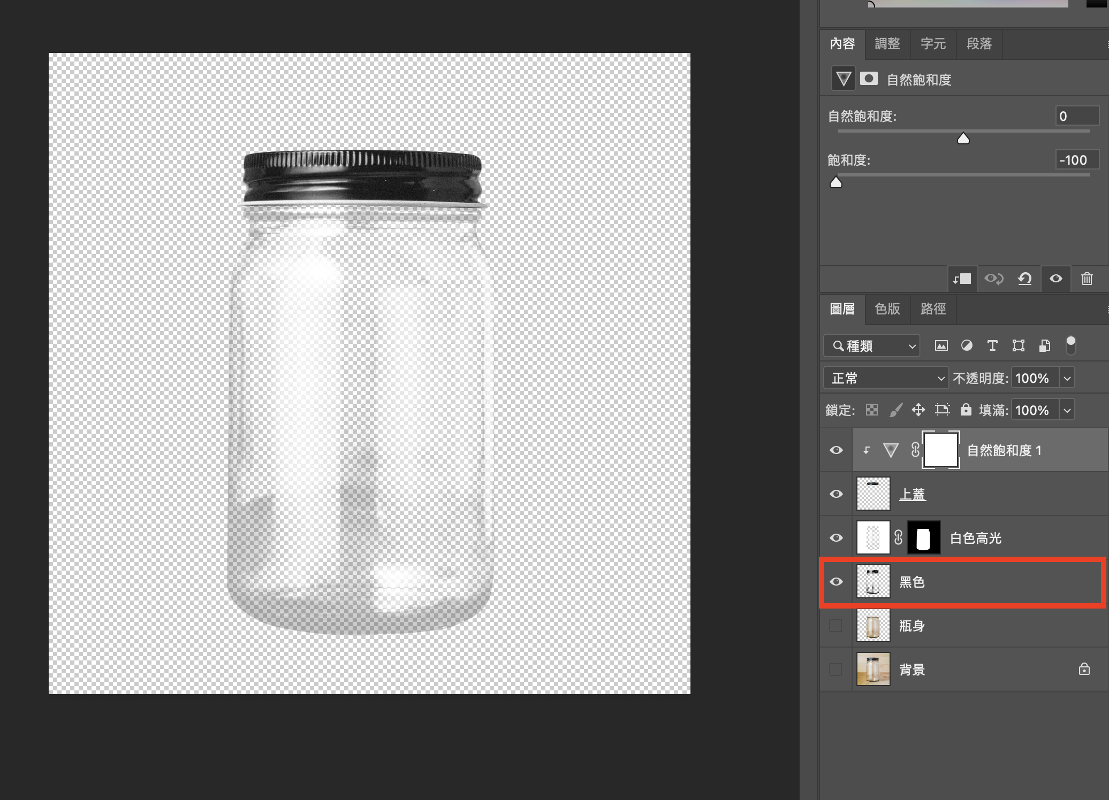This screenshot has height=800, width=1109.
Task: Select the 自然飽和度 1 layer name
Action: point(1004,450)
